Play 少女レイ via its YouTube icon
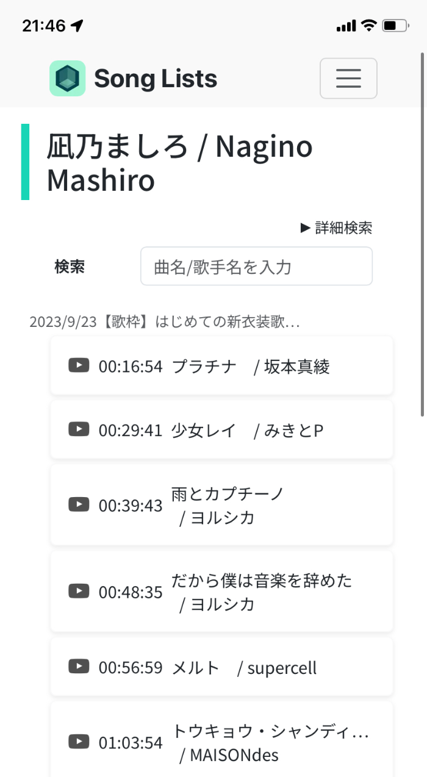Screen dimensions: 427x777 (x=79, y=429)
